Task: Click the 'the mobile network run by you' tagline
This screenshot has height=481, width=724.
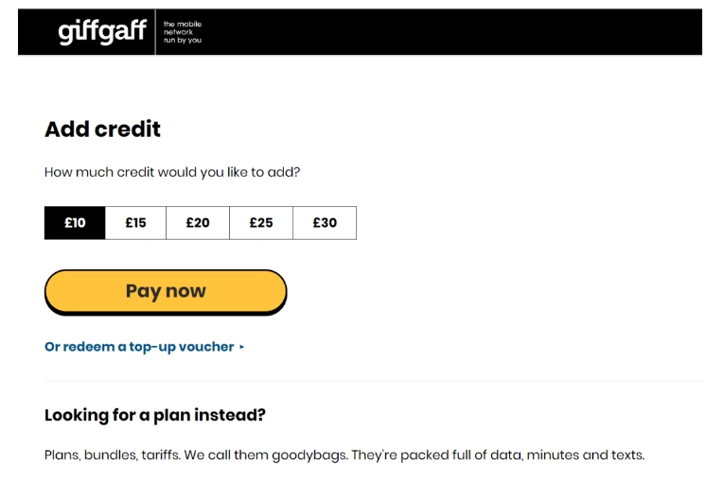Action: click(183, 32)
